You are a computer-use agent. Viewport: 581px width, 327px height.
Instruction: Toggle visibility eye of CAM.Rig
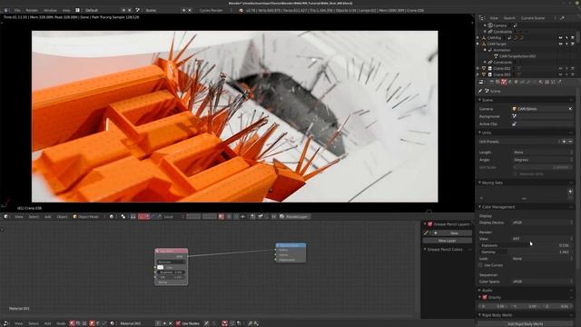click(561, 37)
